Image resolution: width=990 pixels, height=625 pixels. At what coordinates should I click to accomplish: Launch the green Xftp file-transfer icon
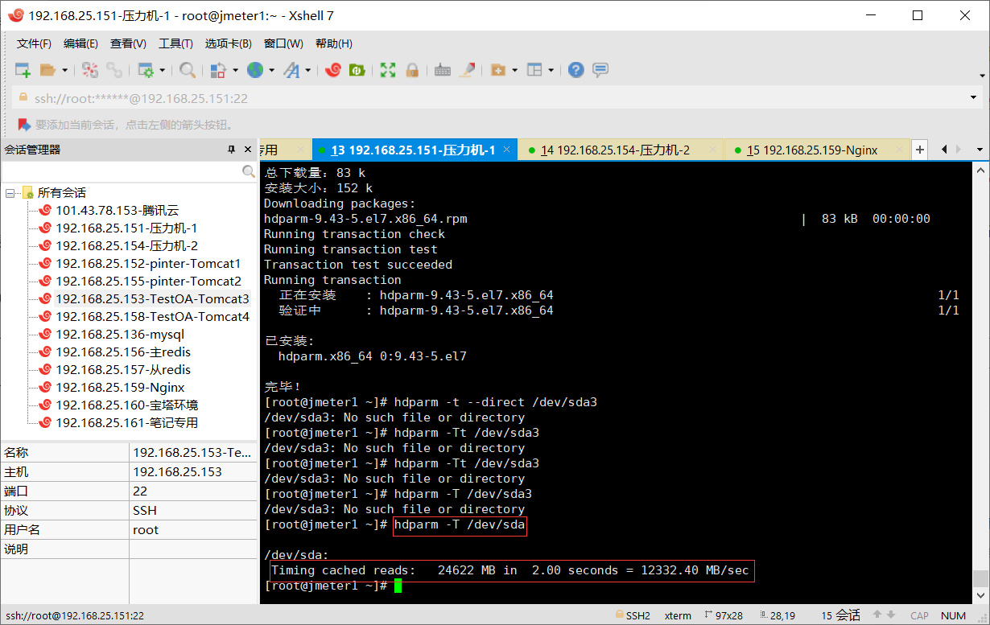point(357,70)
